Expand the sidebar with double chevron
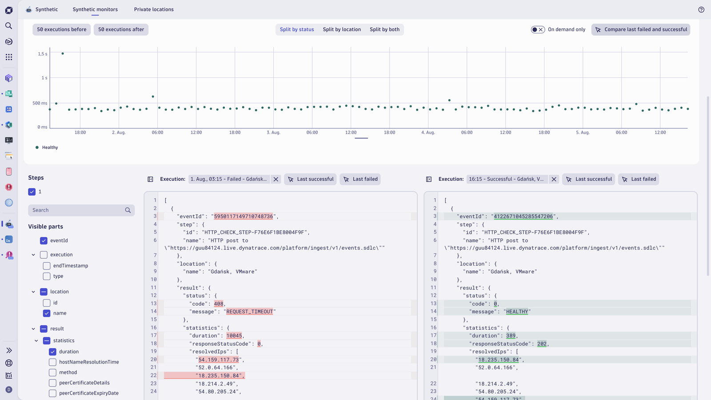 (x=8, y=351)
